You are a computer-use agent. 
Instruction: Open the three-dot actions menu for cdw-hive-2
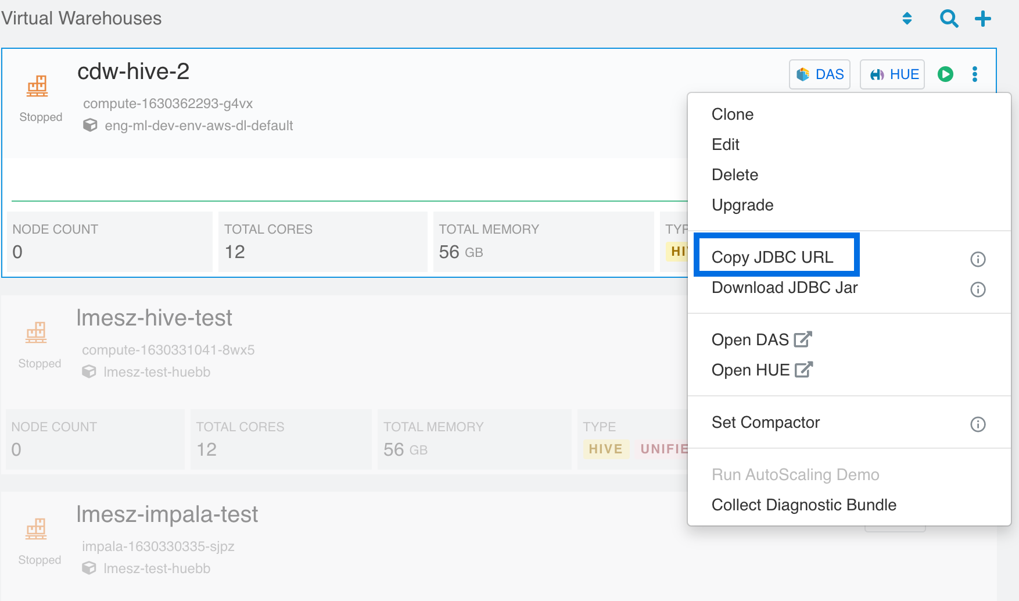tap(975, 74)
